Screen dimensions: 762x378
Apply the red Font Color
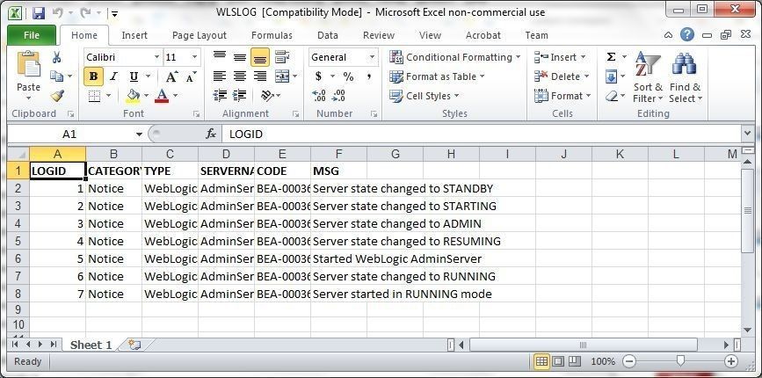(x=162, y=96)
